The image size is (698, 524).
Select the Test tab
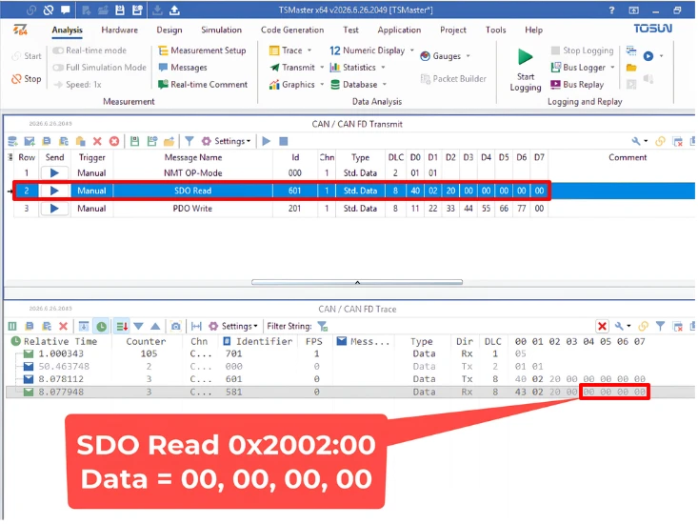click(x=350, y=30)
